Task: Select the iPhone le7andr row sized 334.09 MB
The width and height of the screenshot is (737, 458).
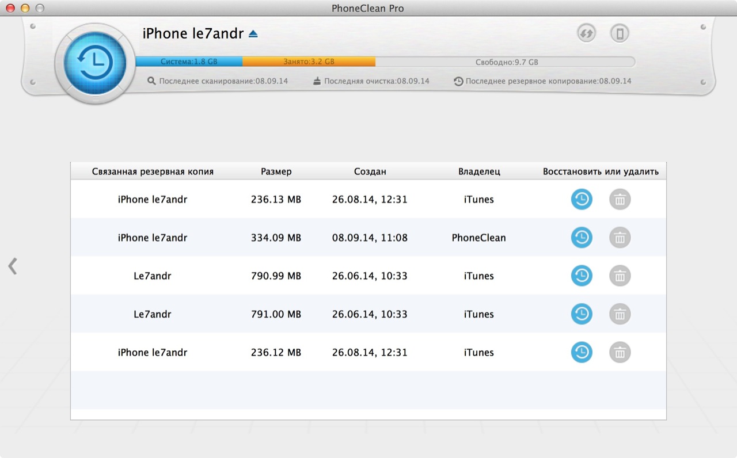Action: click(368, 238)
